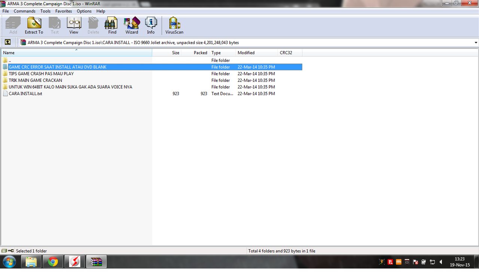Click 'Selected 1 folder' status text
Image resolution: width=479 pixels, height=272 pixels.
point(31,251)
